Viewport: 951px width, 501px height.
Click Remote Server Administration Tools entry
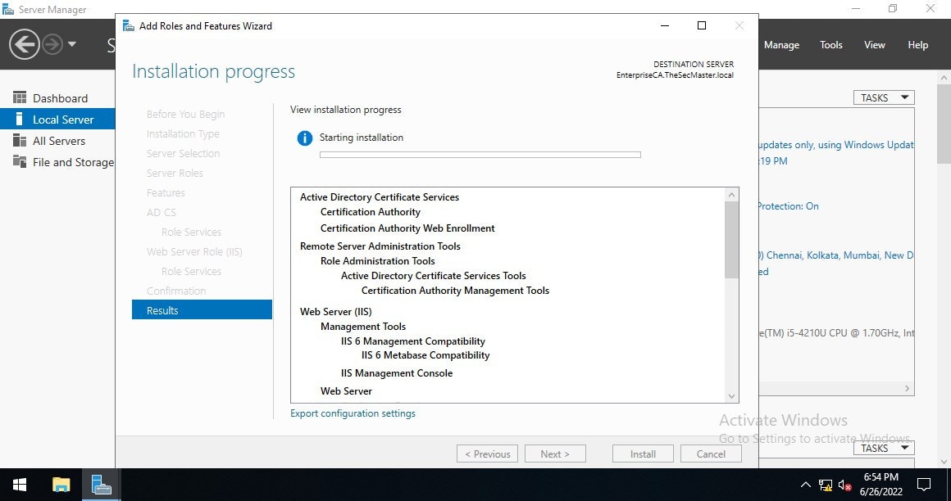click(380, 246)
